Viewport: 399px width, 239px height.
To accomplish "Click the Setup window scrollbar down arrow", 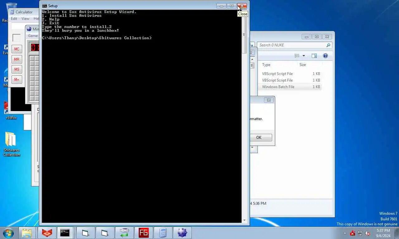I will click(244, 220).
